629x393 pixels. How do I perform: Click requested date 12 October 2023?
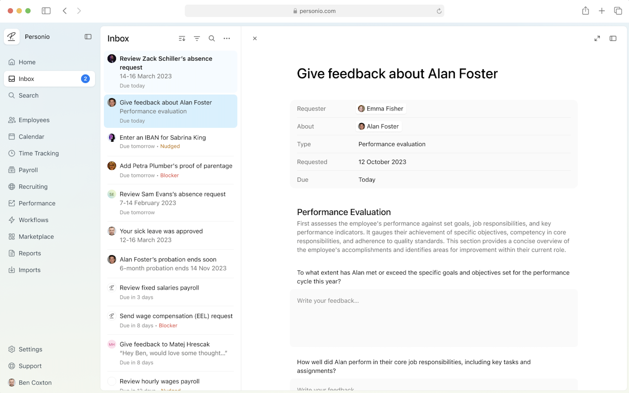coord(382,162)
